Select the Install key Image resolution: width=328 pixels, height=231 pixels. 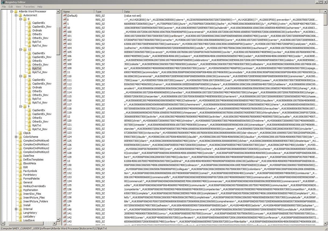pyautogui.click(x=27, y=205)
